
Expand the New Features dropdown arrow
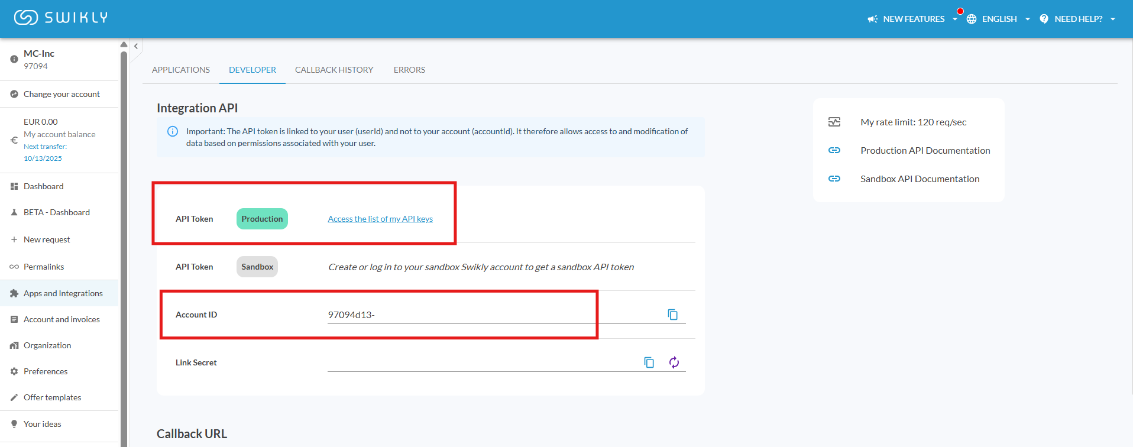tap(954, 19)
